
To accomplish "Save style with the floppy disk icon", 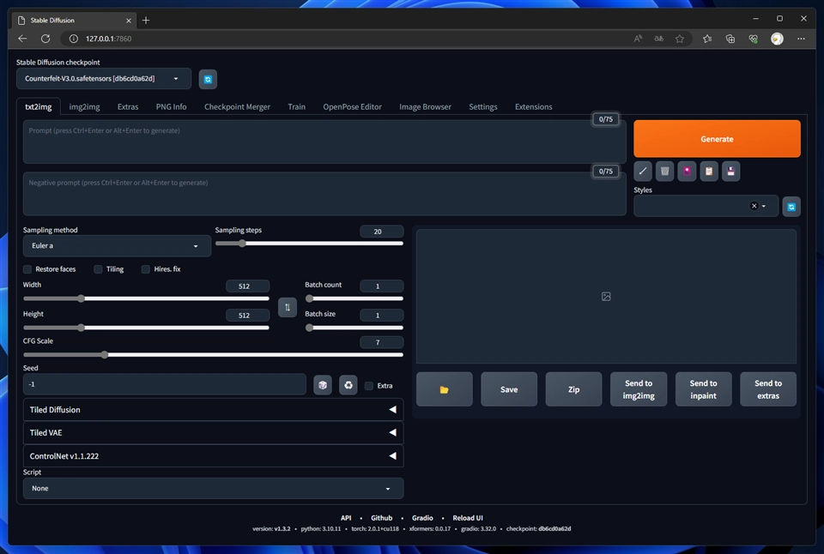I will (731, 172).
